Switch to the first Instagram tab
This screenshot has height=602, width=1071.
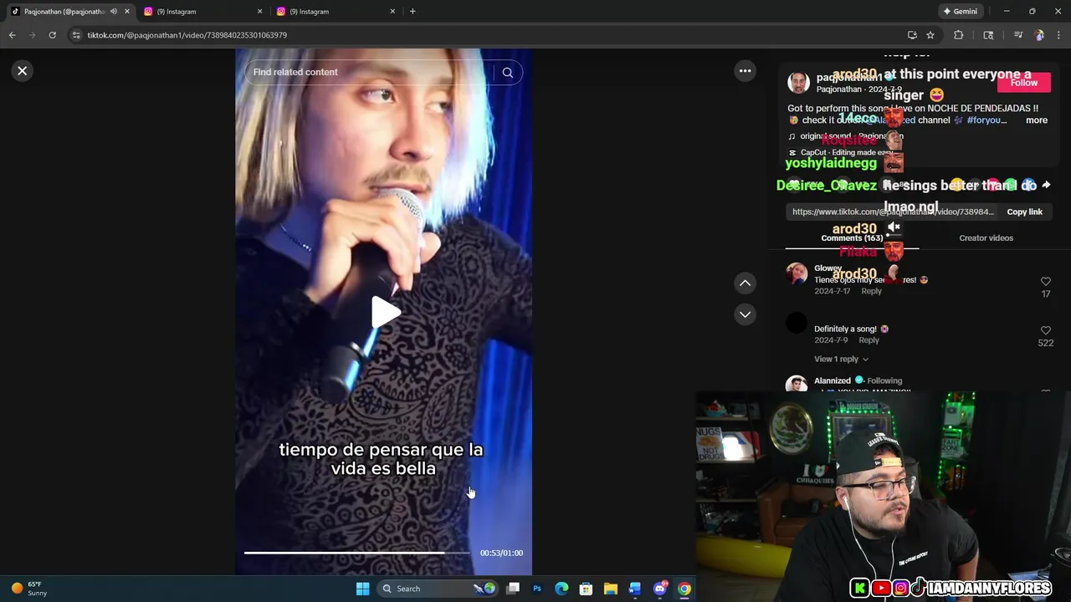[x=201, y=12]
